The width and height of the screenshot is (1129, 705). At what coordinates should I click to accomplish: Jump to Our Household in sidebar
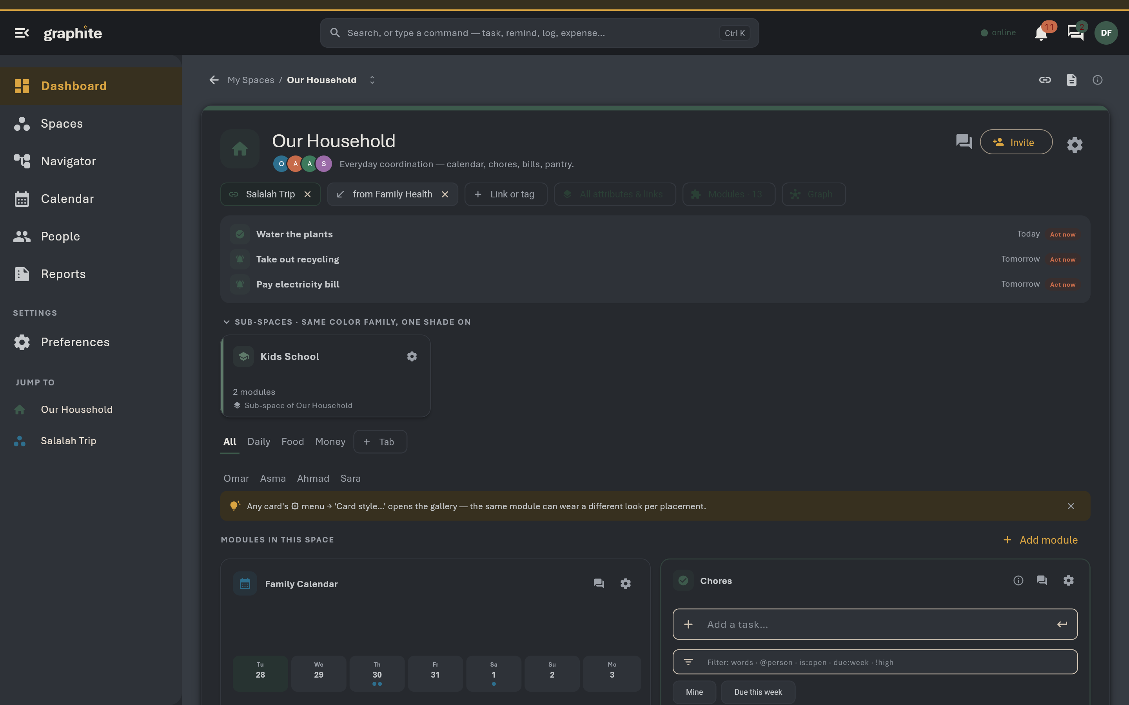point(91,410)
